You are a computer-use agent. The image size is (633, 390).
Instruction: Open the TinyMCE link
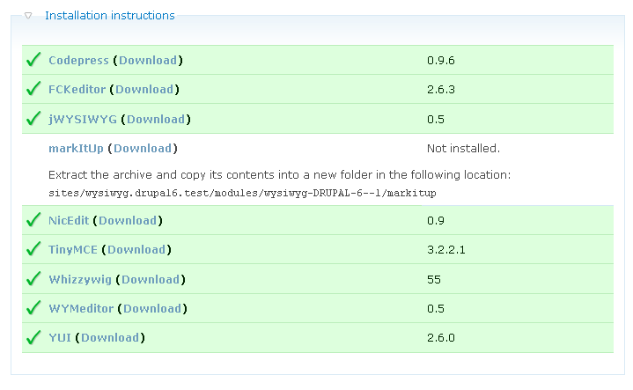coord(73,249)
